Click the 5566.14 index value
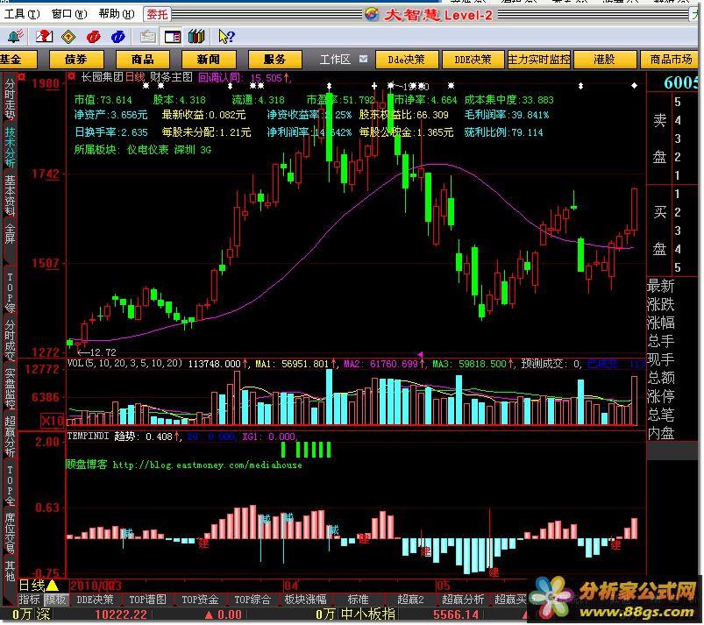 [x=456, y=614]
